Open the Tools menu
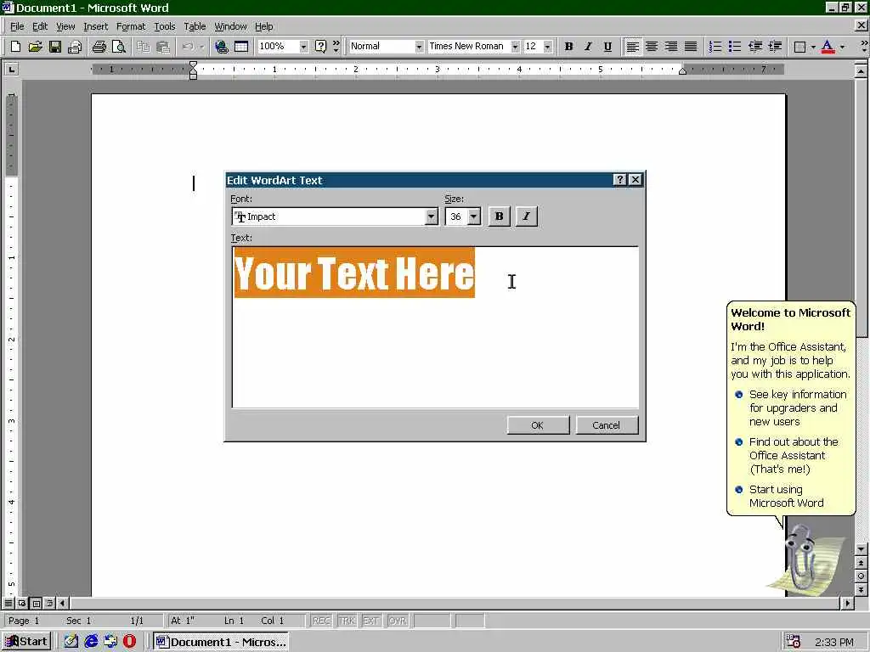Image resolution: width=870 pixels, height=652 pixels. coord(164,26)
